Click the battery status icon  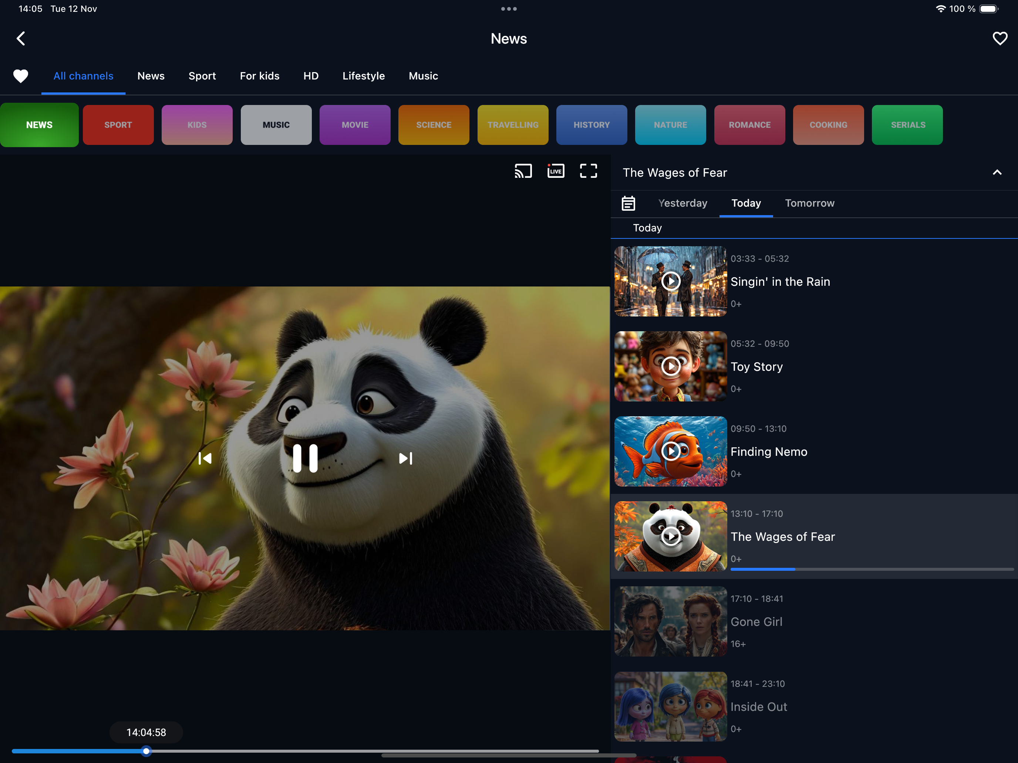coord(988,9)
